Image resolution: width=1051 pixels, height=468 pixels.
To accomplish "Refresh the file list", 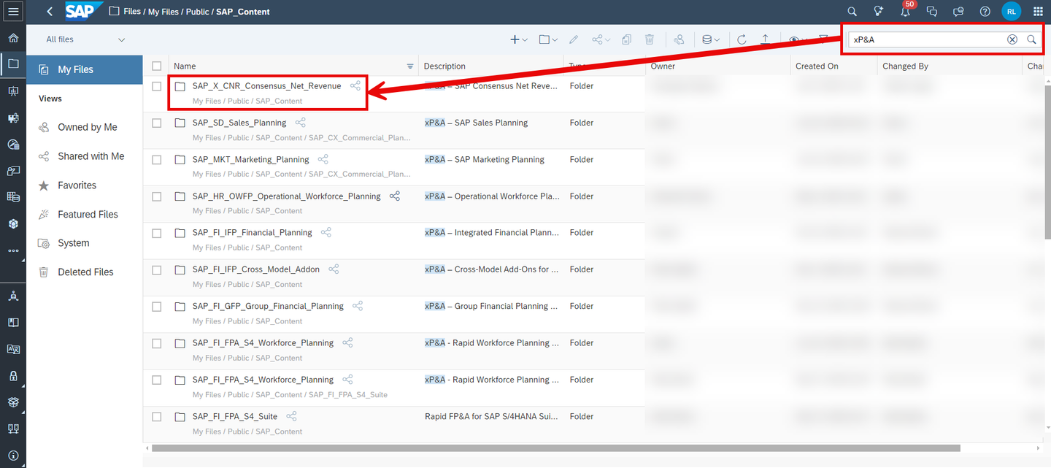I will click(742, 39).
